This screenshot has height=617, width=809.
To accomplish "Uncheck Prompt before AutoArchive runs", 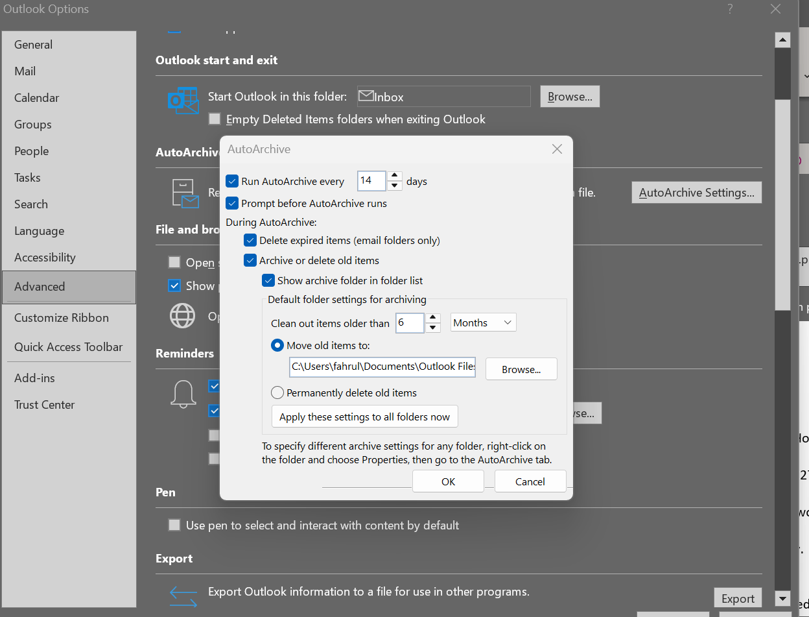I will pyautogui.click(x=231, y=203).
